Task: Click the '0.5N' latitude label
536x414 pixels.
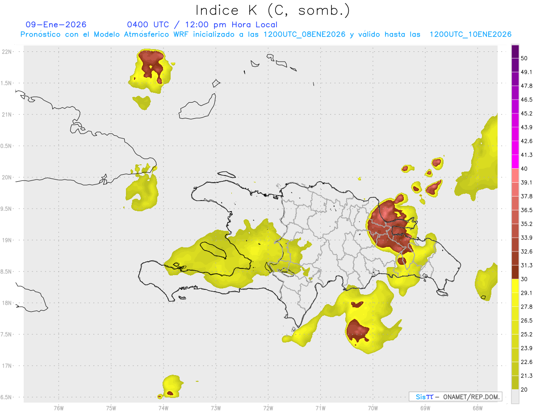Action: click(7, 146)
